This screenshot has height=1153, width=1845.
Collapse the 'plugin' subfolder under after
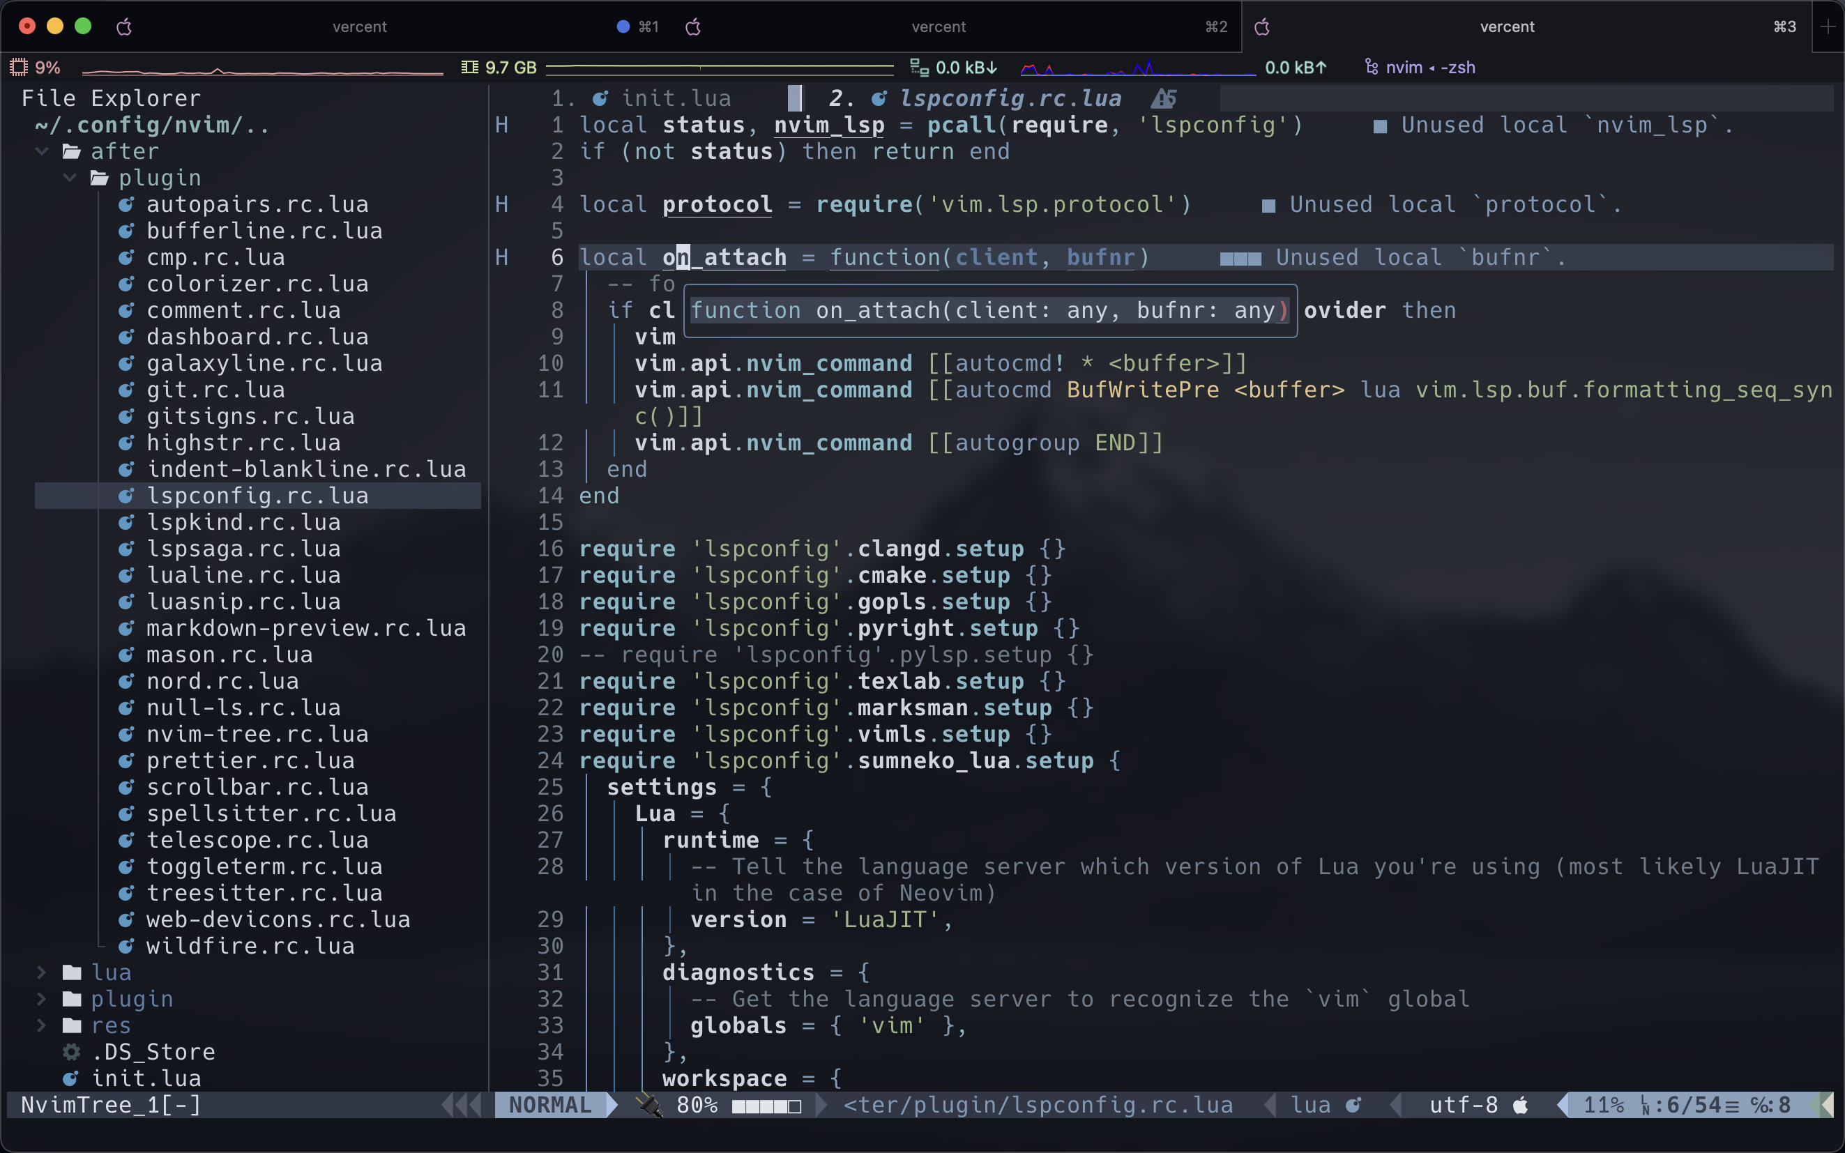70,178
